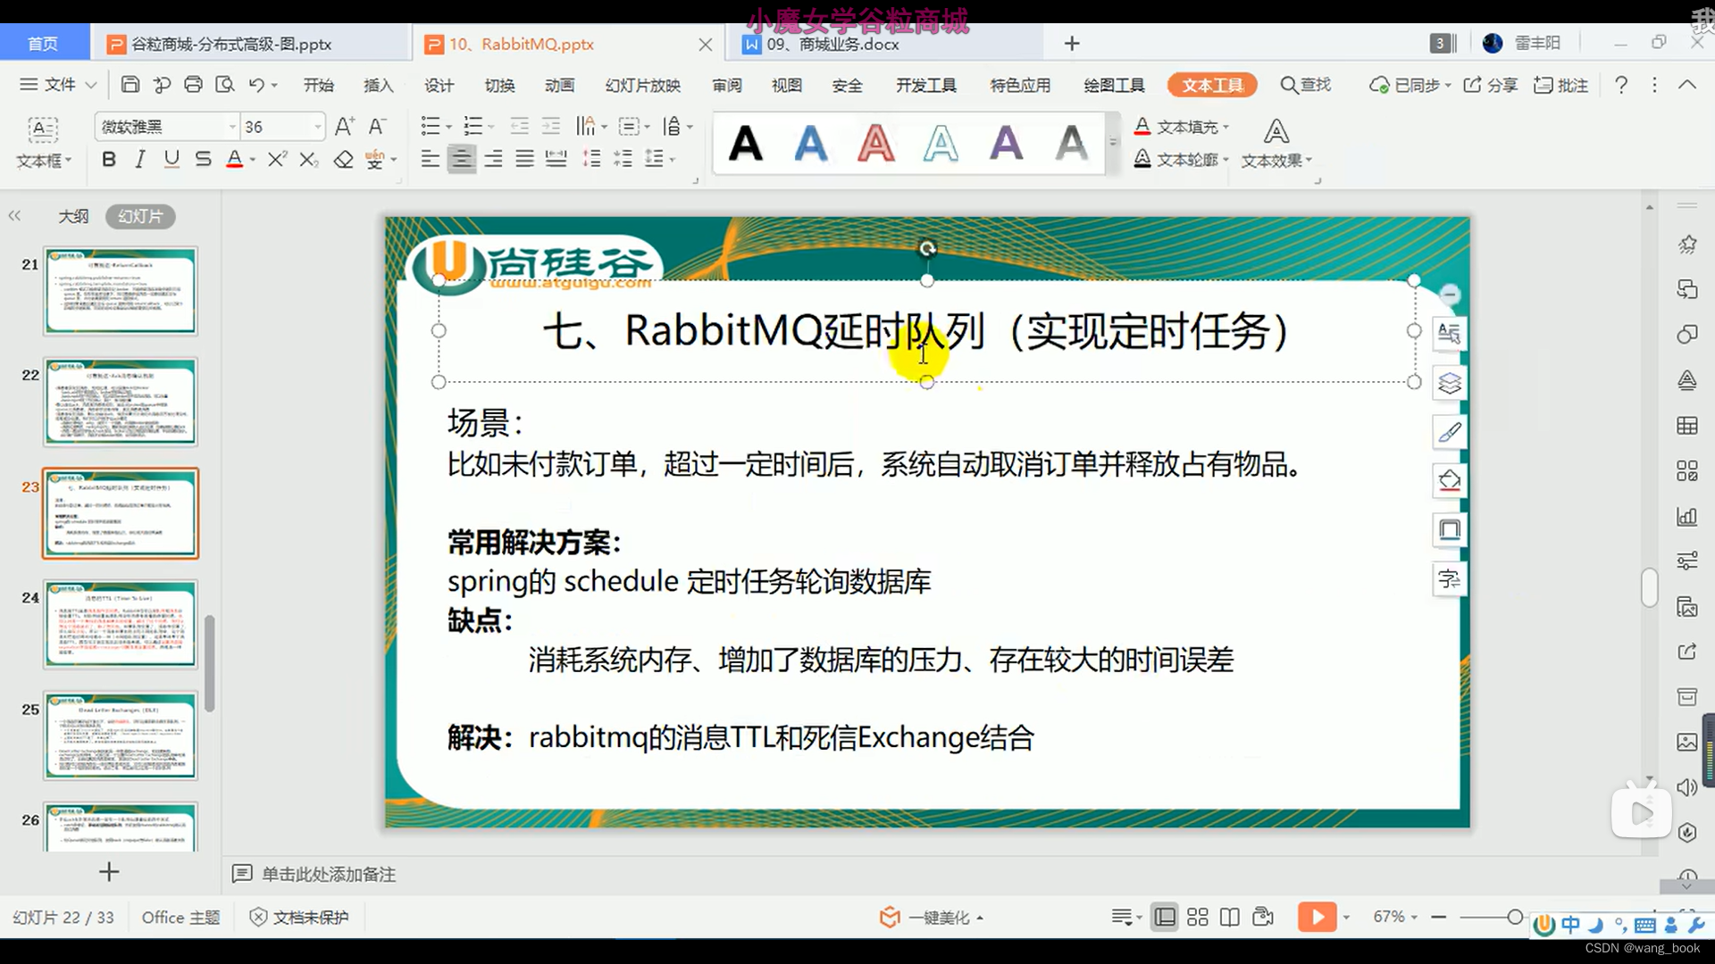This screenshot has height=964, width=1715.
Task: Switch to slide sorter view icon
Action: (x=1197, y=917)
